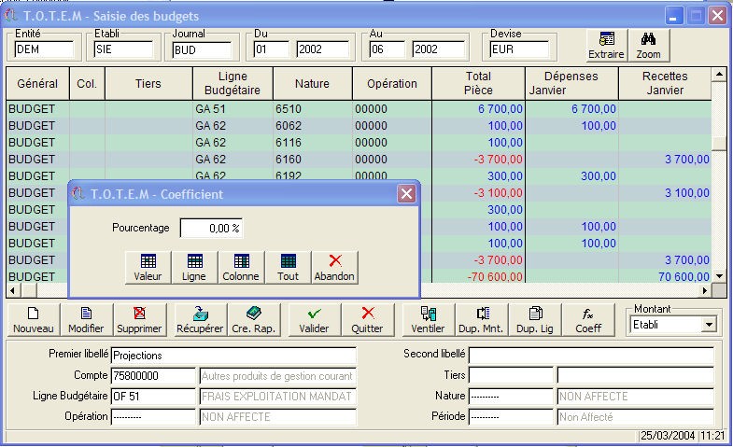The image size is (733, 447).
Task: Click the Ventiler toolbar button
Action: click(429, 319)
